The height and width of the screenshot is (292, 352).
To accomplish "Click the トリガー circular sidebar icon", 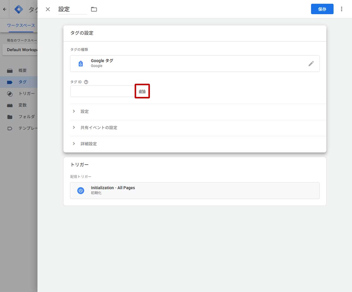I will (10, 94).
